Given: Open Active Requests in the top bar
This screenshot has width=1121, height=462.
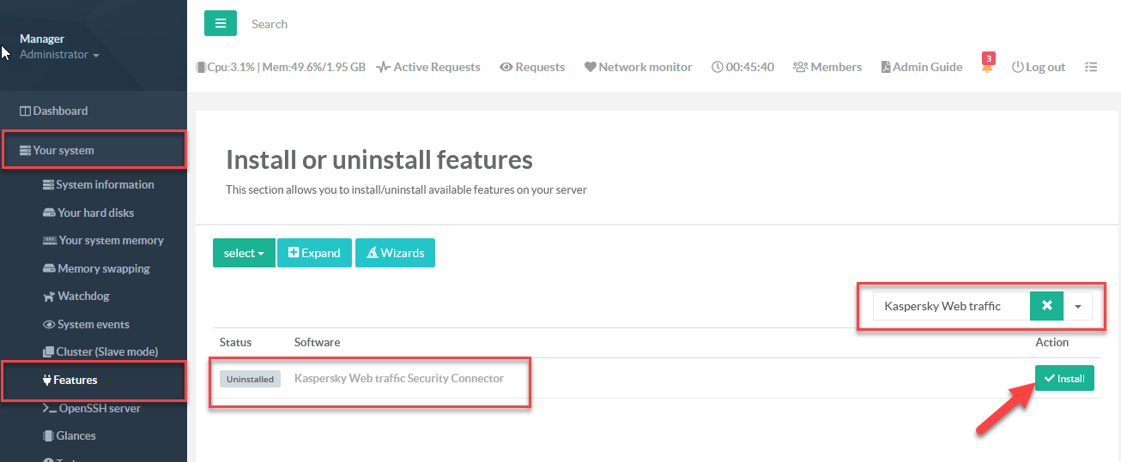Looking at the screenshot, I should [x=428, y=67].
